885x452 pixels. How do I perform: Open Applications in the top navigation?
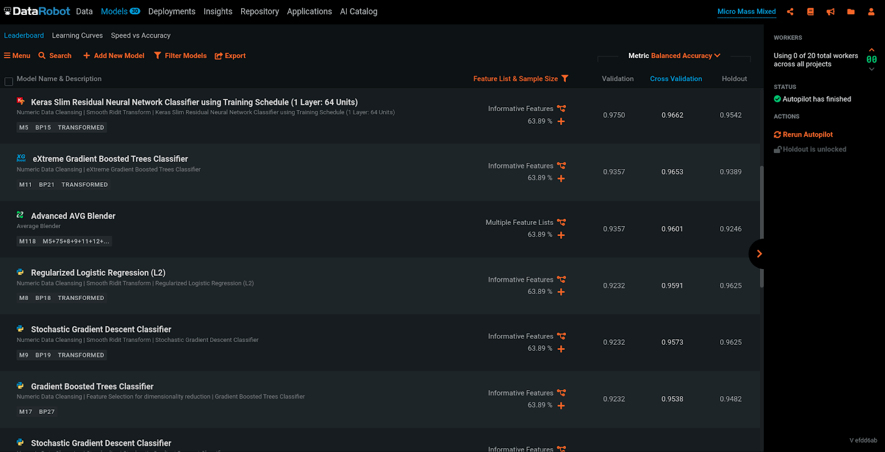pyautogui.click(x=309, y=12)
